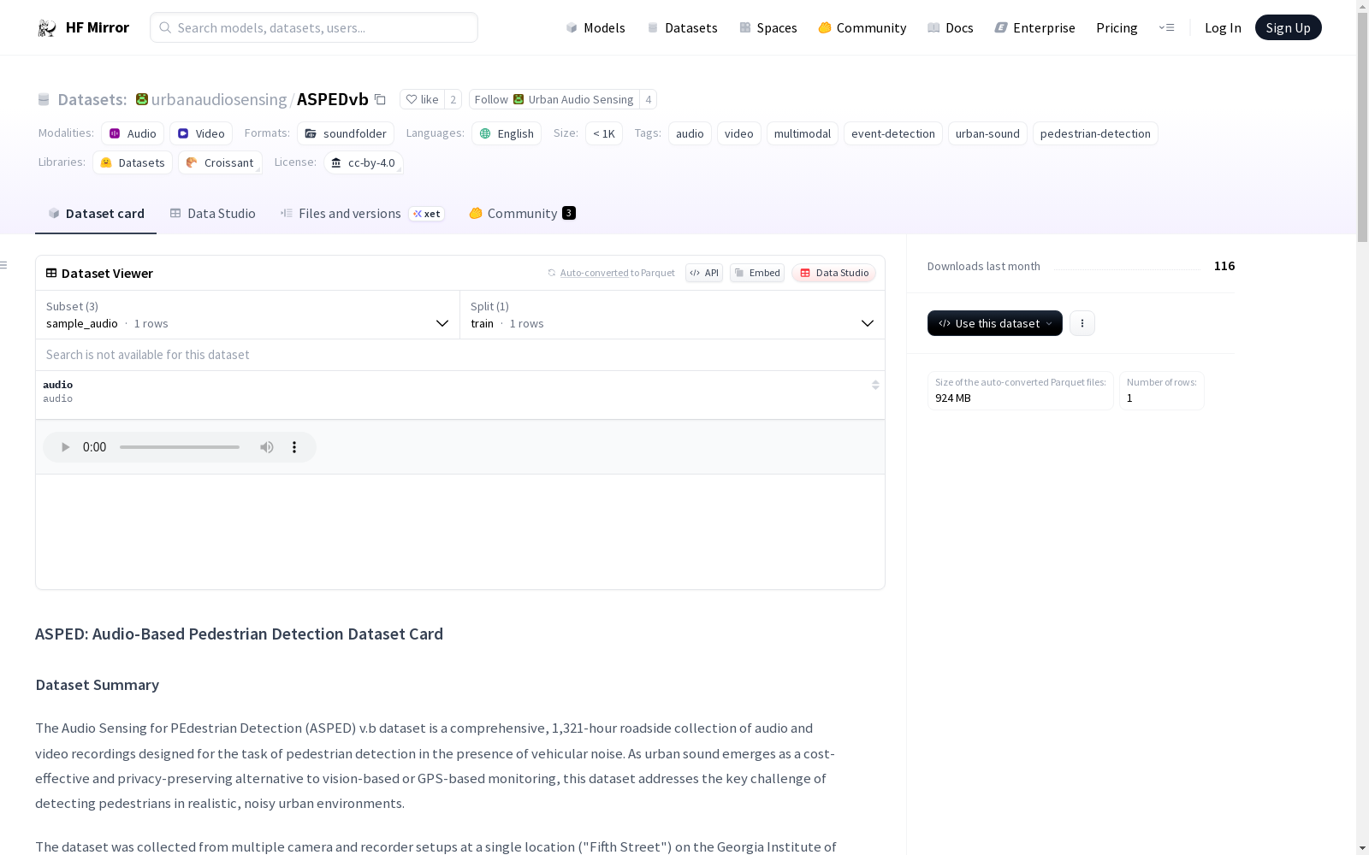This screenshot has height=855, width=1369.
Task: Open the Use this dataset dropdown
Action: (995, 323)
